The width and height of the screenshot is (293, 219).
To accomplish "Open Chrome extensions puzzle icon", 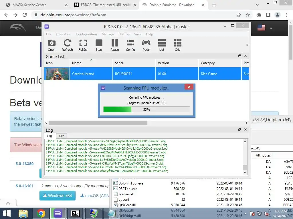I will [259, 15].
